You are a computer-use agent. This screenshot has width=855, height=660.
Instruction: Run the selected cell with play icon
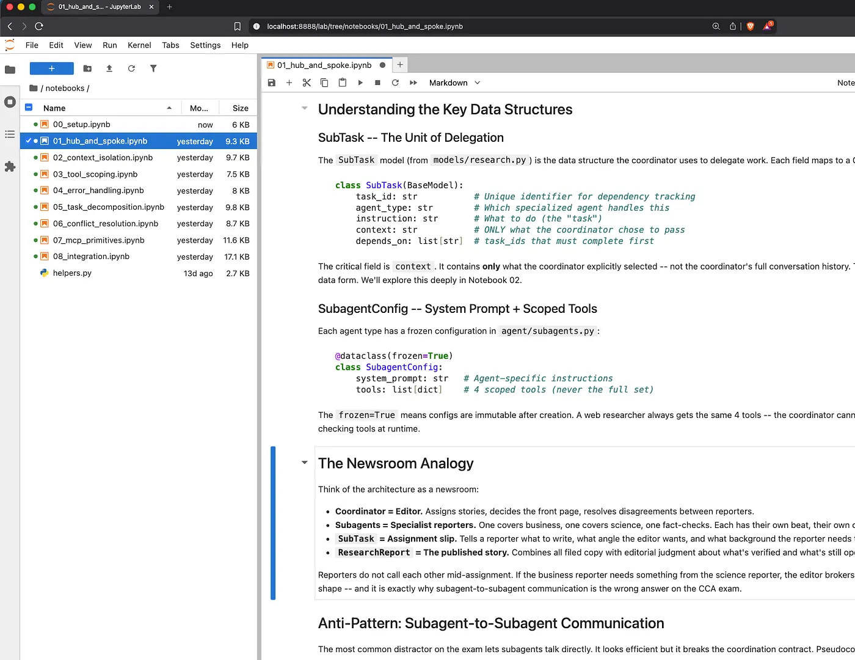(360, 82)
